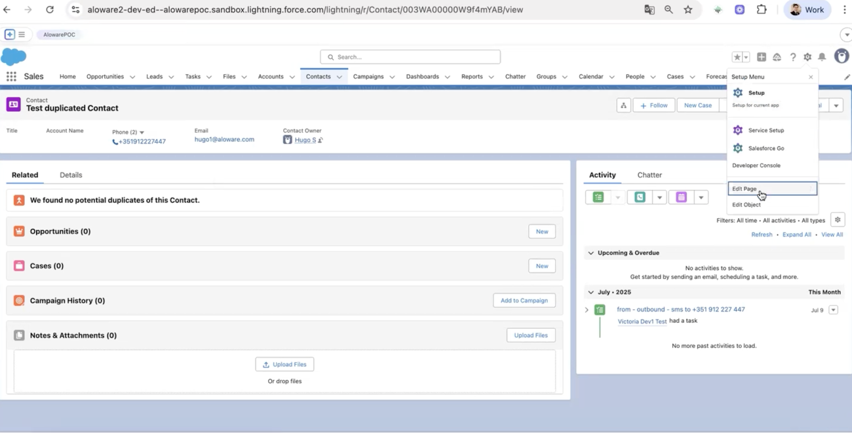The width and height of the screenshot is (852, 433).
Task: Open Trailhead guidance icon
Action: [777, 57]
